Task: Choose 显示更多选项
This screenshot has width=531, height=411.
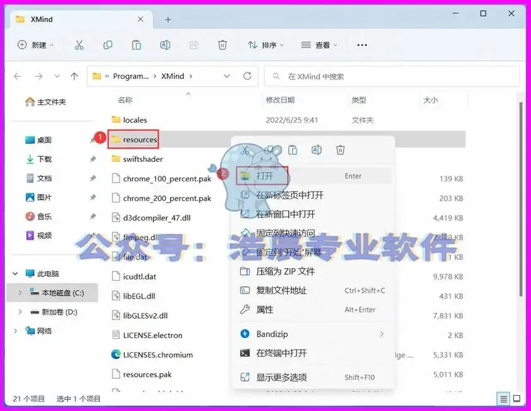Action: point(314,377)
